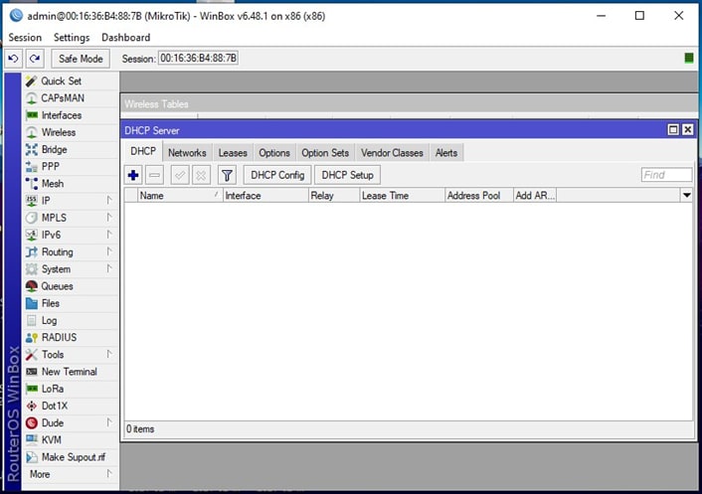Switch to the Option Sets tab
The image size is (702, 494).
pos(325,153)
